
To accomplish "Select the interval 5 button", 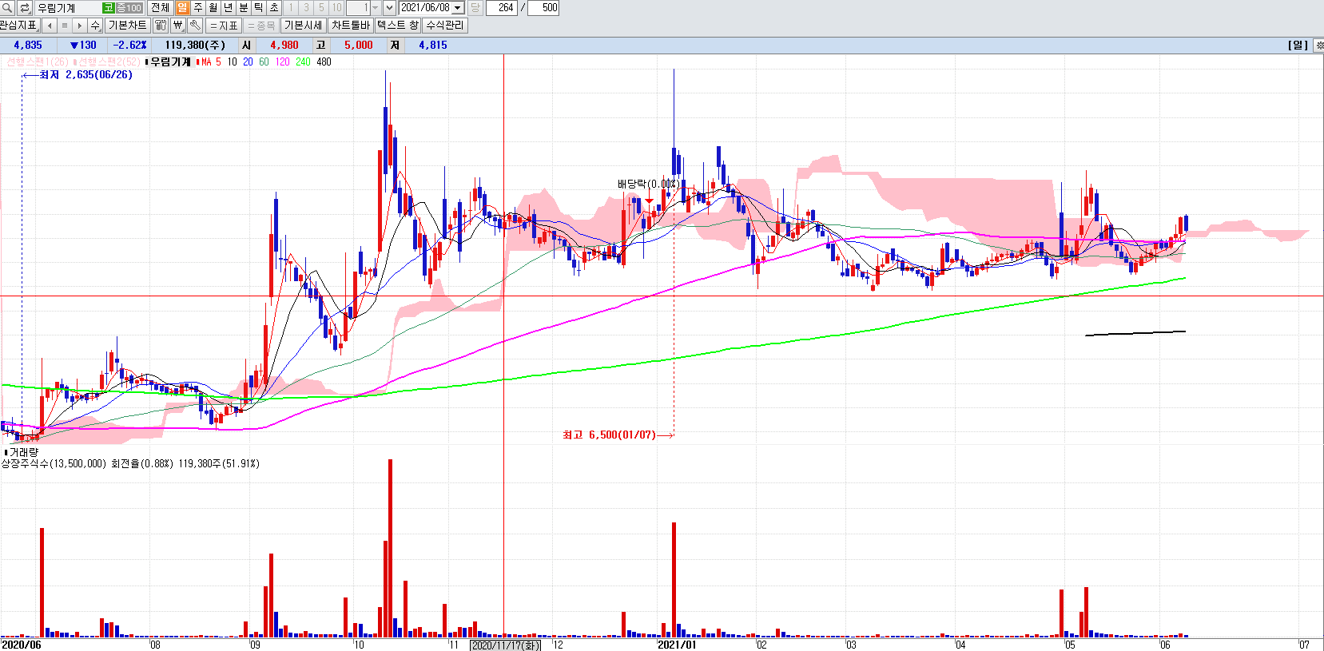I will click(x=321, y=8).
